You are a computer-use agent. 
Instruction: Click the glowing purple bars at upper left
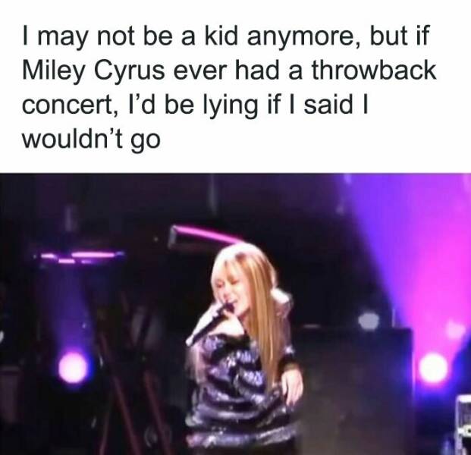click(79, 257)
